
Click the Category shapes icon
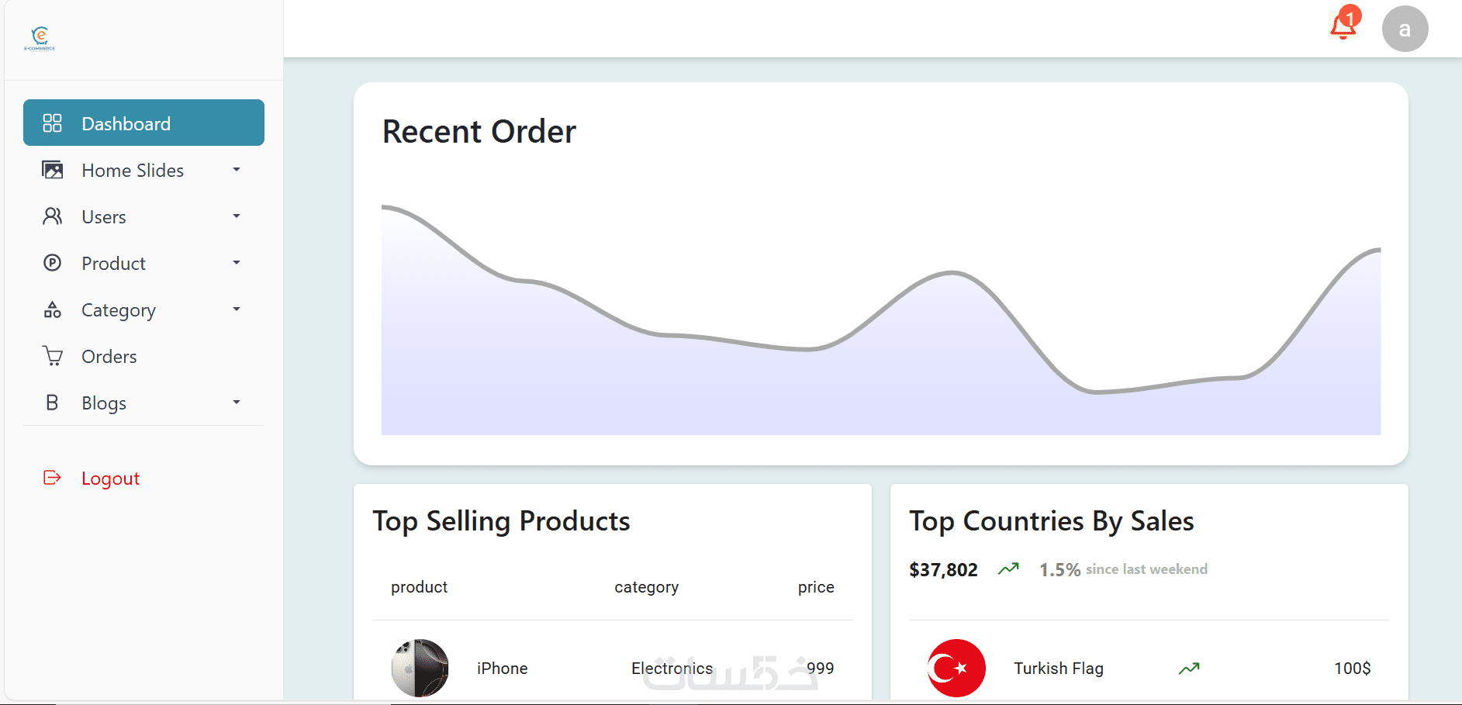tap(52, 309)
